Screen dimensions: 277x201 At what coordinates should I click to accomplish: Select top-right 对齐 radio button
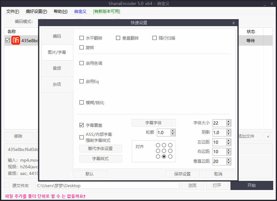click(170, 145)
